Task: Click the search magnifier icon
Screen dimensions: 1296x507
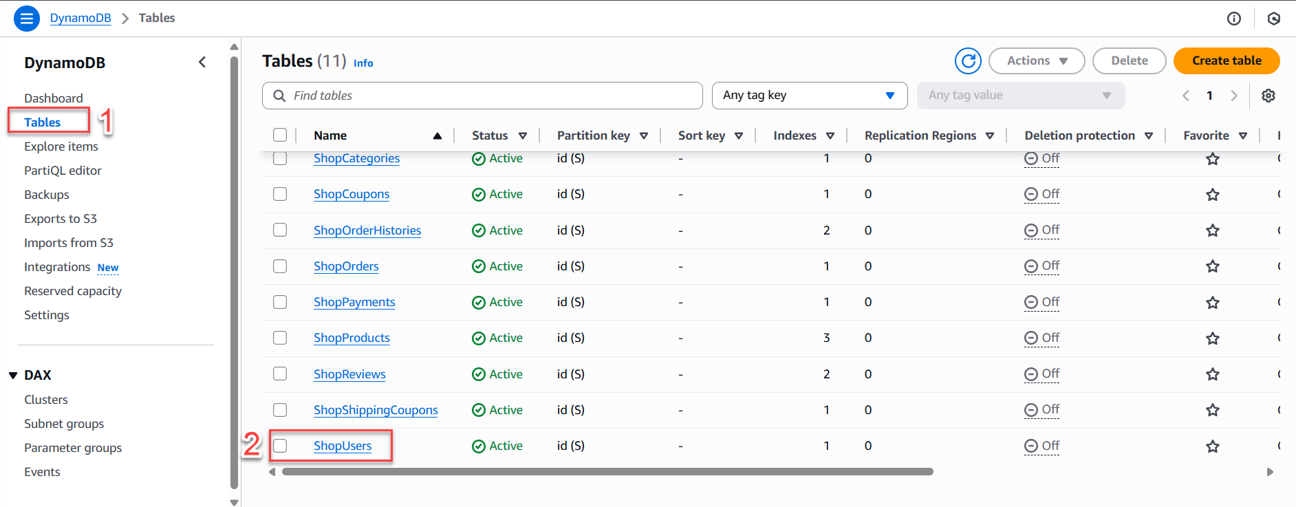Action: click(279, 96)
